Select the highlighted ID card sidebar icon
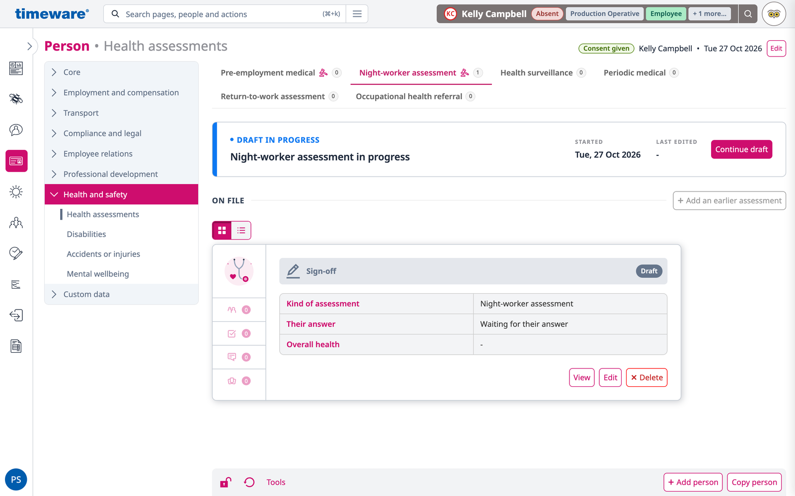The image size is (795, 496). point(16,161)
